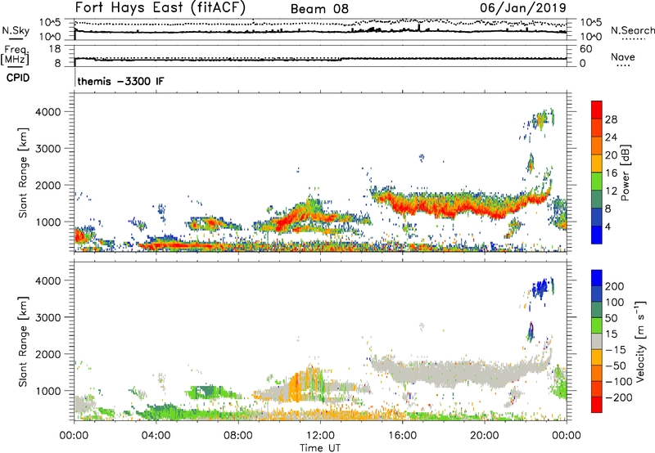This screenshot has height=453, width=655.
Task: Click the '08:00' time tick label
Action: (238, 436)
